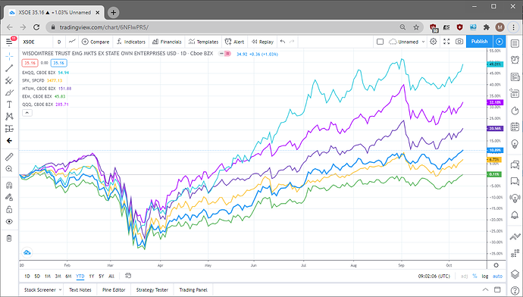
Task: Collapse the bottom panel chevron
Action: (485, 289)
